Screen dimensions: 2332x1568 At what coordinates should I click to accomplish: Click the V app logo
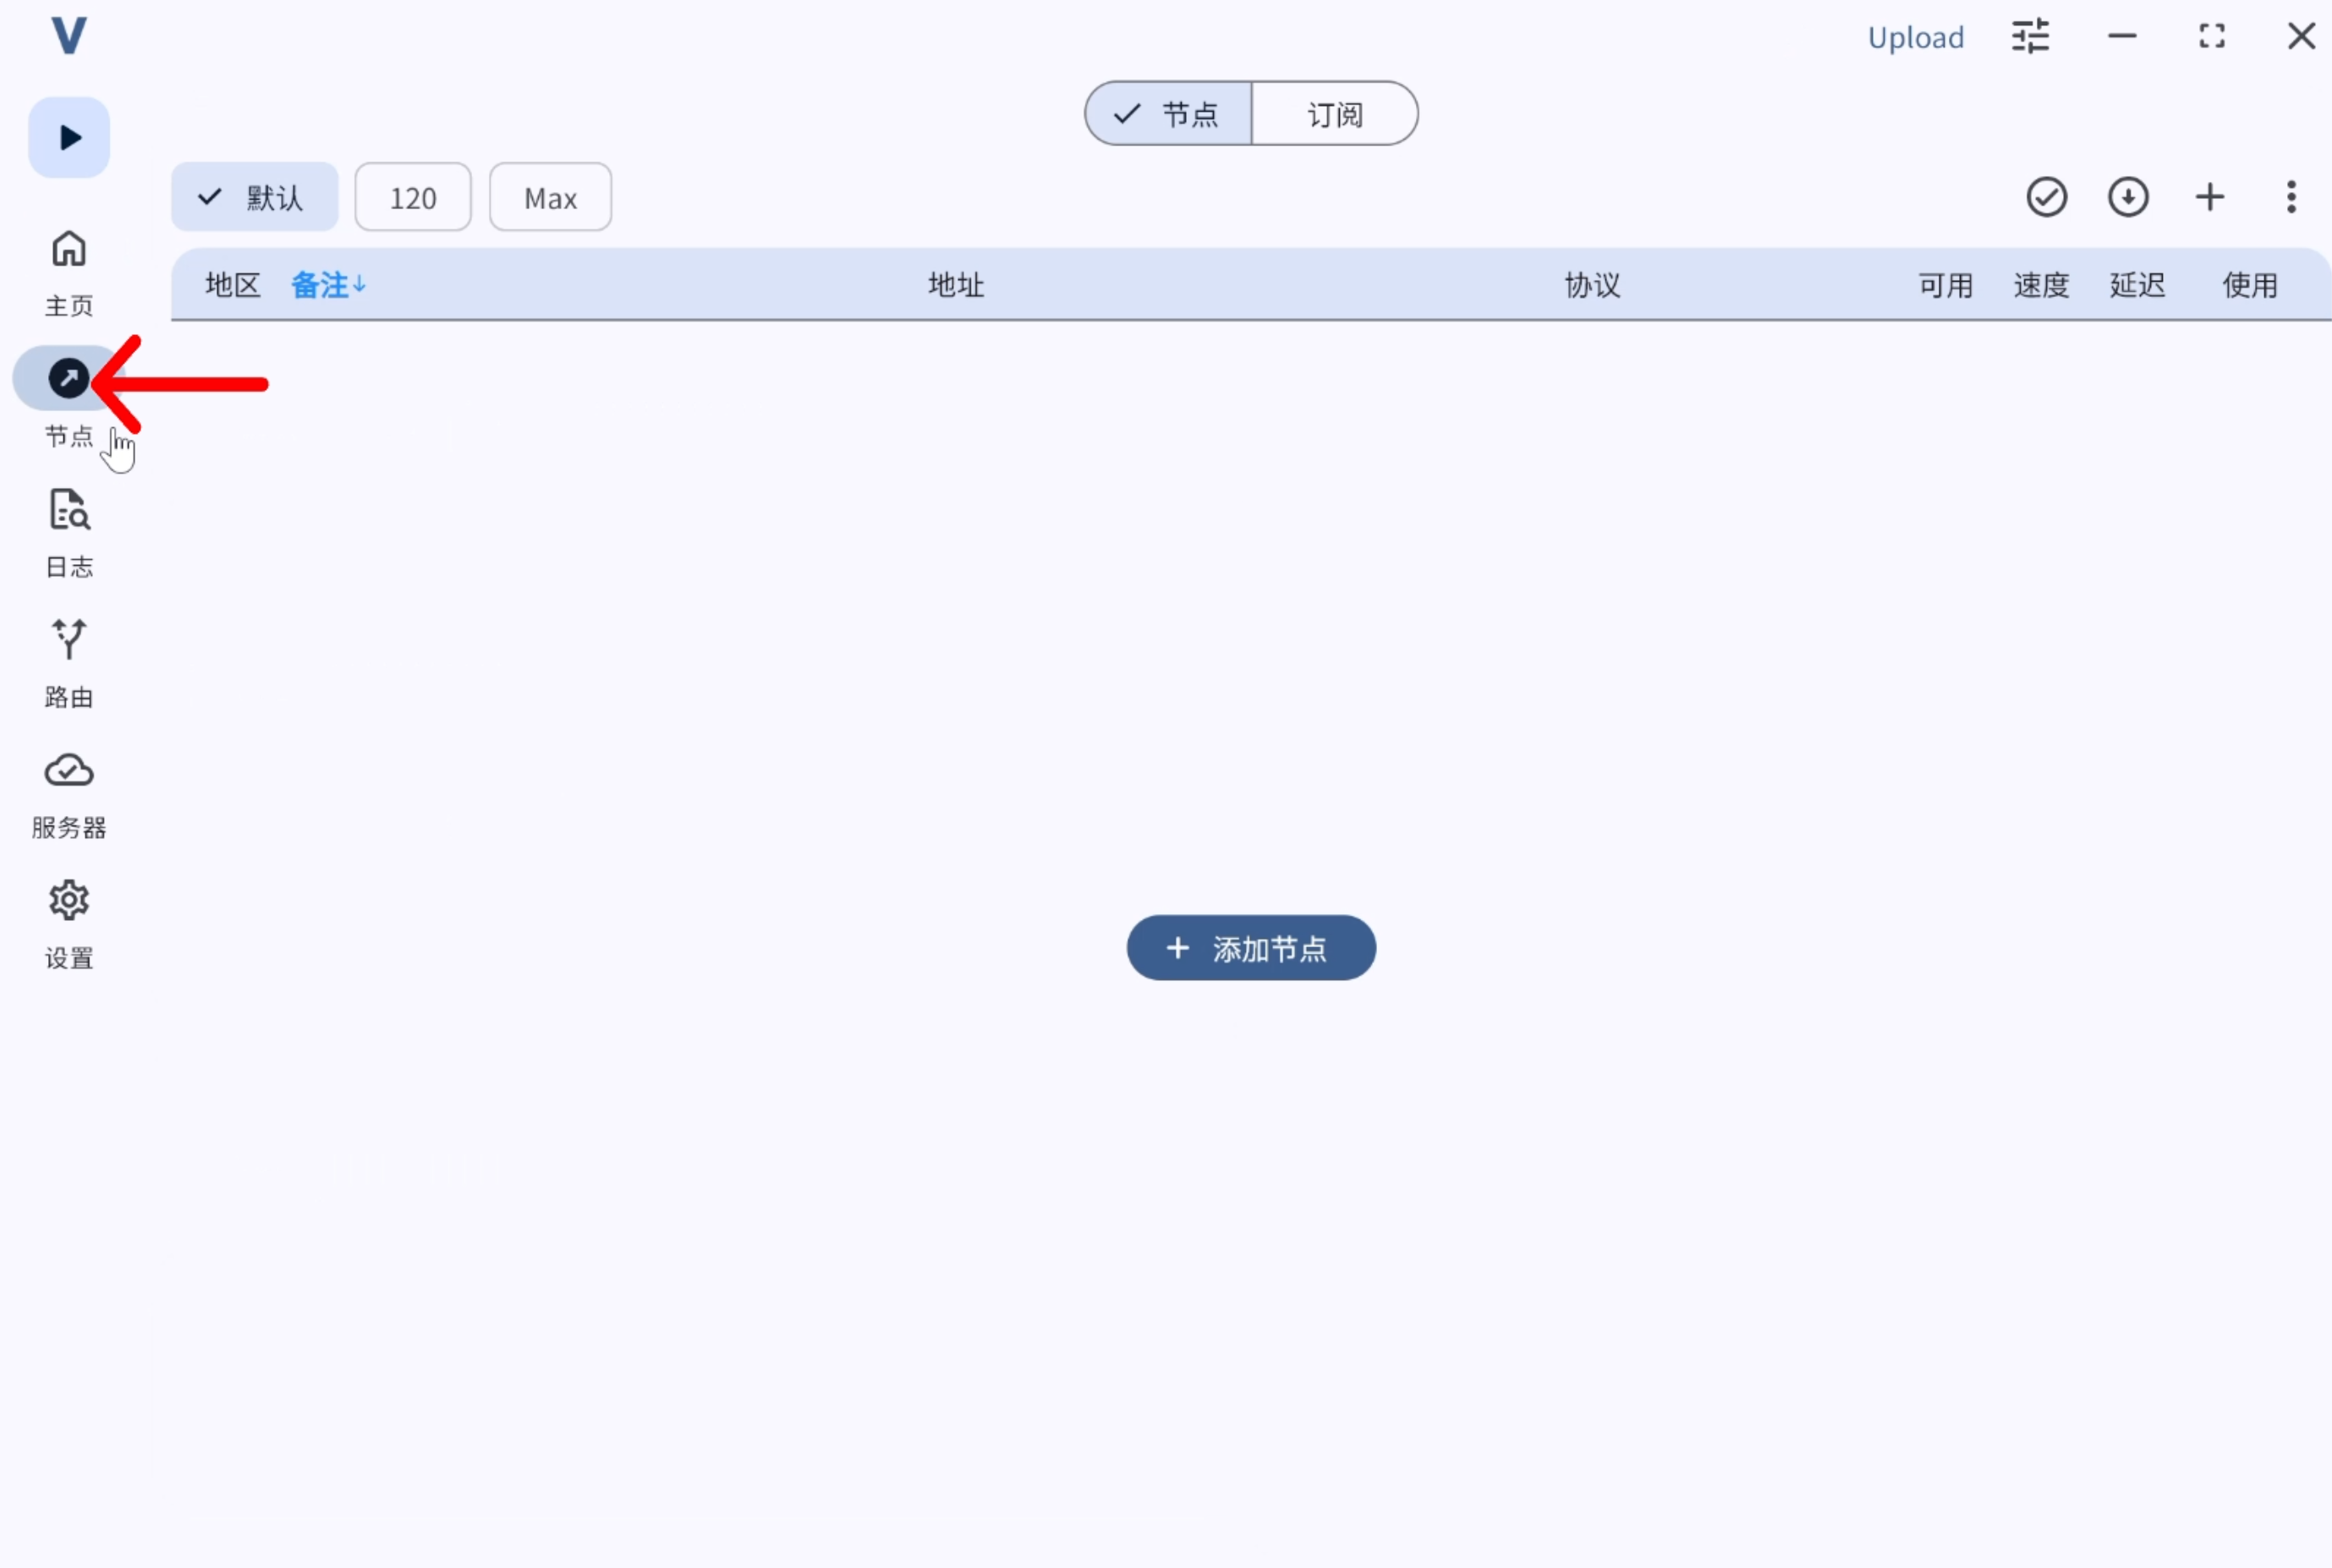[x=69, y=36]
